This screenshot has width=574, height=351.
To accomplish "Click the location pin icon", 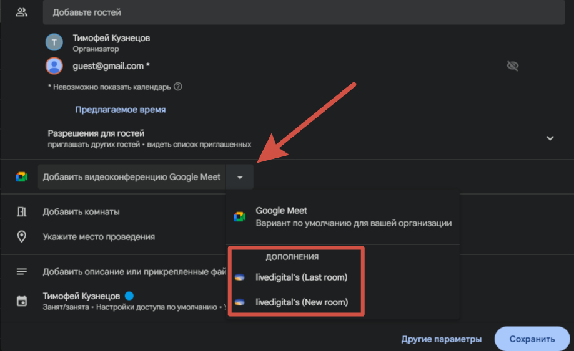I will tap(22, 237).
